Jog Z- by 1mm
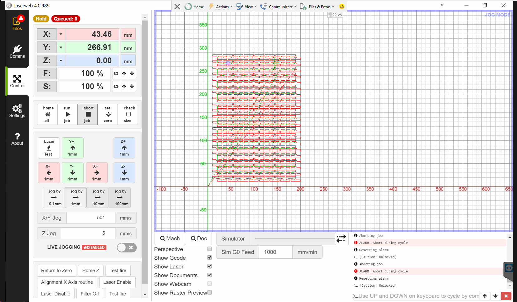 click(x=124, y=172)
